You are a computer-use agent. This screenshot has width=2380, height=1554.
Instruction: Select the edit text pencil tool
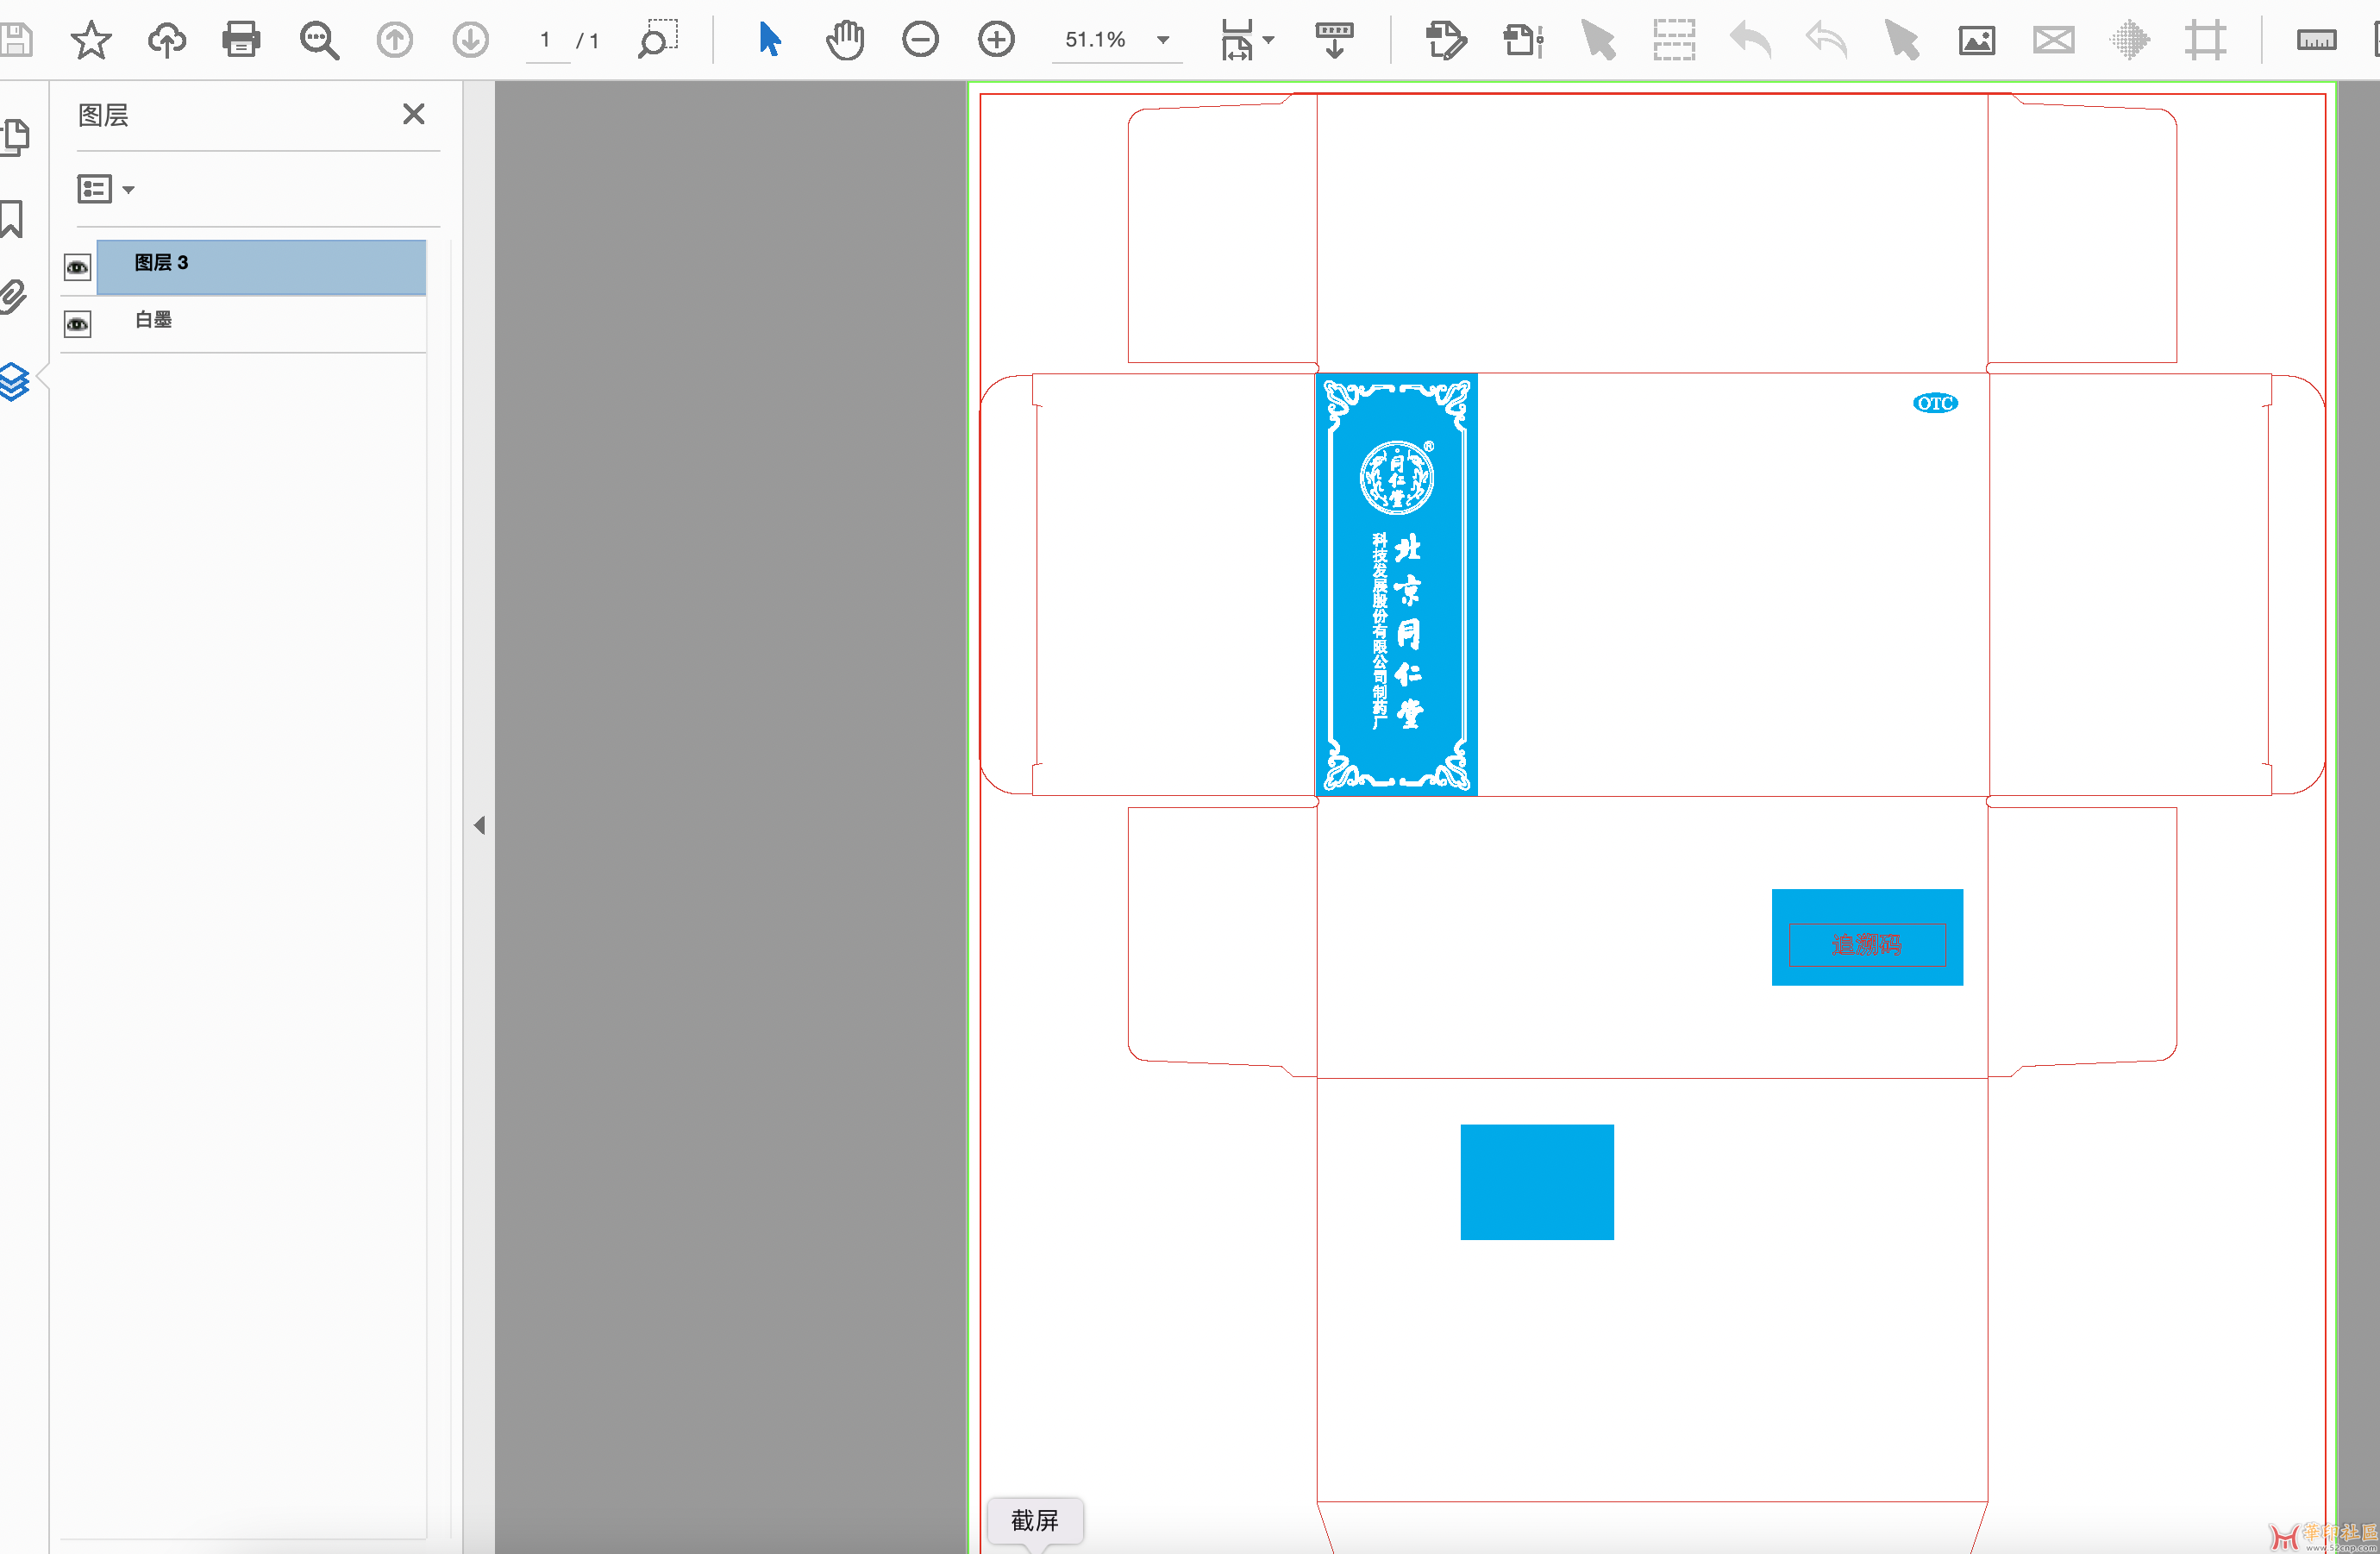click(x=1446, y=40)
